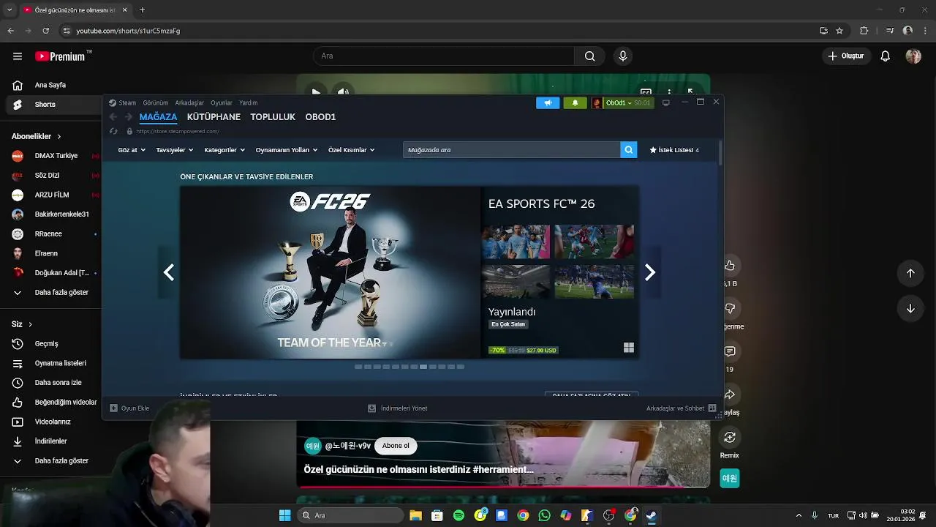Open Steam notifications bell
Viewport: 936px width, 527px height.
pyautogui.click(x=575, y=103)
